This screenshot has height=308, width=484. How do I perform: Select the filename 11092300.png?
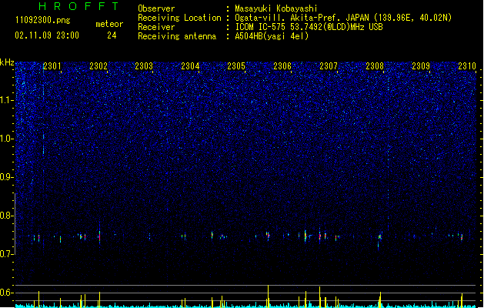[43, 20]
